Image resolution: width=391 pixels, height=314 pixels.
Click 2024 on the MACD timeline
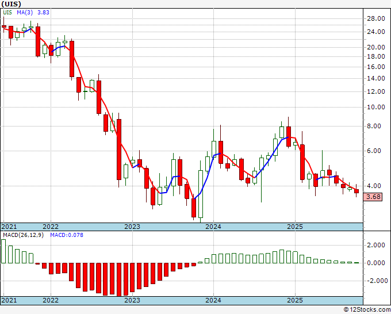pyautogui.click(x=213, y=300)
